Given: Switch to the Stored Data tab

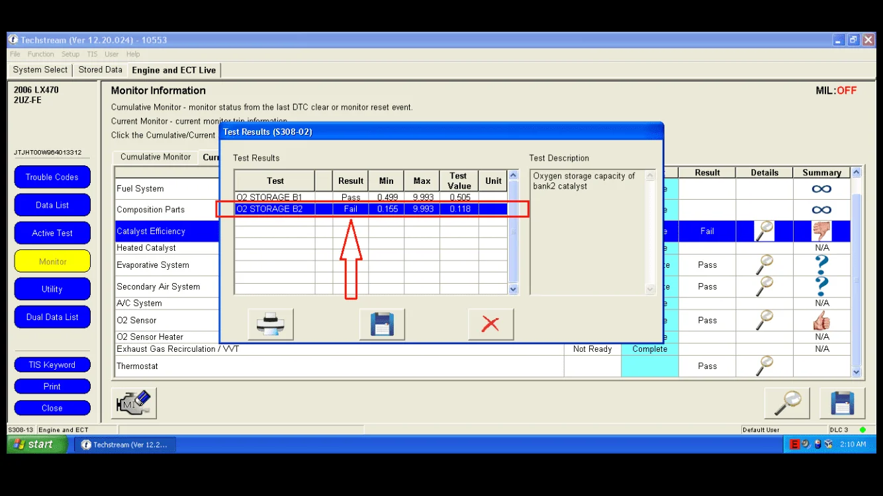Looking at the screenshot, I should point(100,70).
